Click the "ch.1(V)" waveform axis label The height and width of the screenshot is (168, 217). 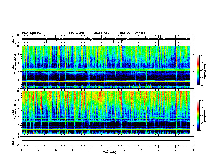(x=13, y=39)
